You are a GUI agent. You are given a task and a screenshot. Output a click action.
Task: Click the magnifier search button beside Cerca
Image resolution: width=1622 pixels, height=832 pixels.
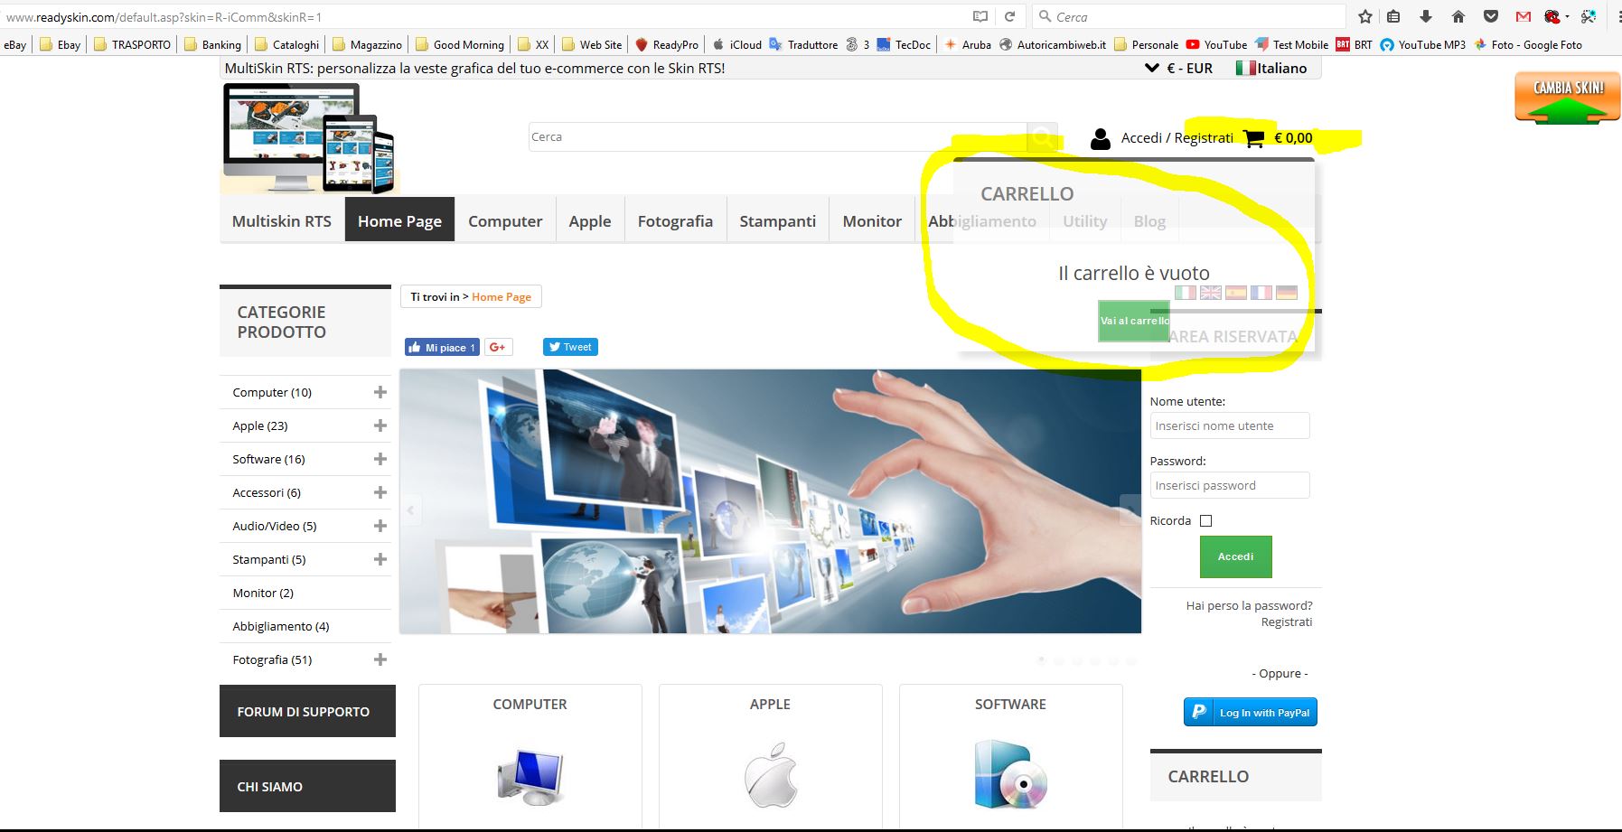(1042, 137)
